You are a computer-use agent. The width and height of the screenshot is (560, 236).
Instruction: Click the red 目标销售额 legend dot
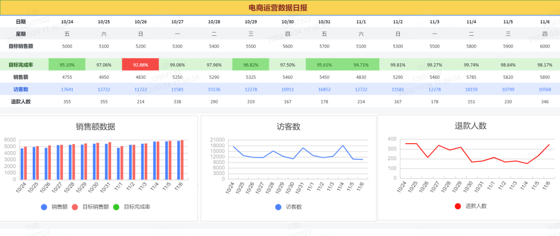pos(75,207)
